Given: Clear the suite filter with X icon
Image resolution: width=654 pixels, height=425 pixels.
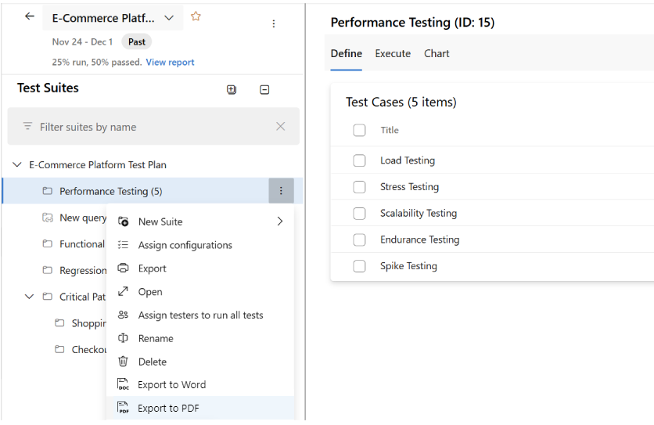Looking at the screenshot, I should 281,126.
